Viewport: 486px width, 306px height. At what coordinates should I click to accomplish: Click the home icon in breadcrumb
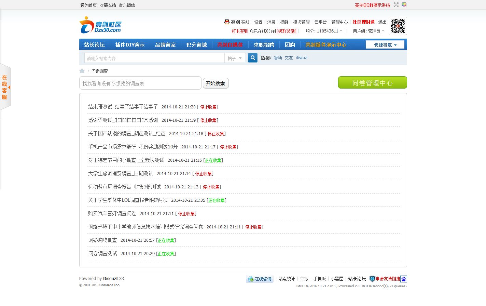82,71
